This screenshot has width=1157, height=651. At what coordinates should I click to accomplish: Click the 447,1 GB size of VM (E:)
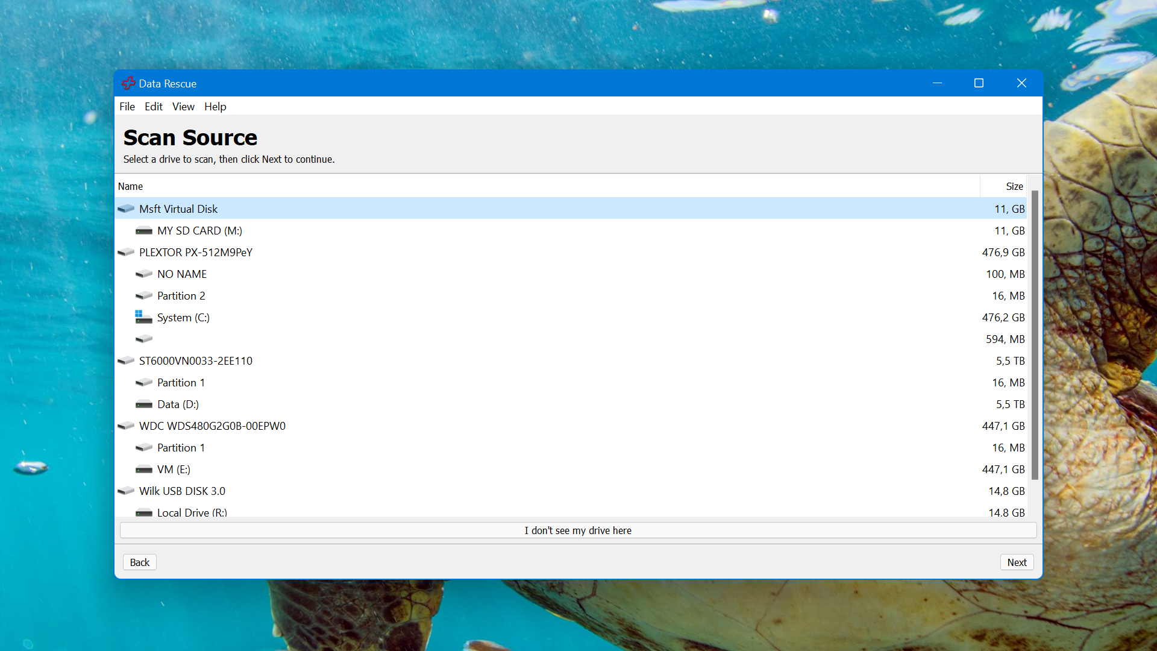pos(1003,469)
